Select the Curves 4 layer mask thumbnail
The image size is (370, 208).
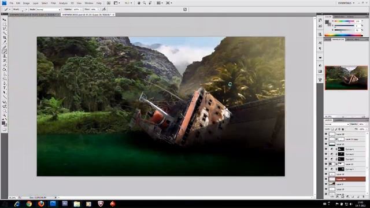(341, 149)
